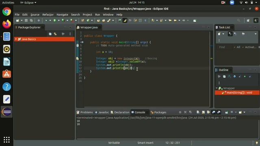Toggle Show Whitespace Characters icon
Viewport: 260px width, 146px height.
point(145,21)
